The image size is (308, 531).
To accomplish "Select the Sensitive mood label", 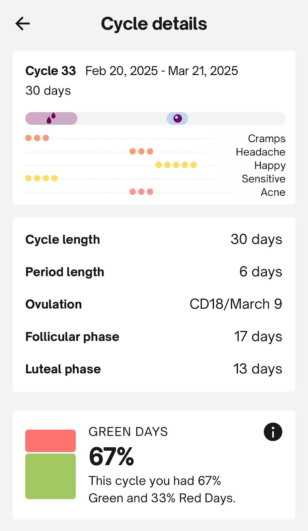I will pyautogui.click(x=264, y=179).
